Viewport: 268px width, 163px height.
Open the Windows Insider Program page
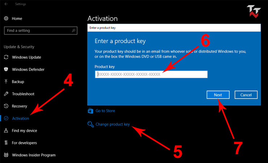[x=34, y=155]
